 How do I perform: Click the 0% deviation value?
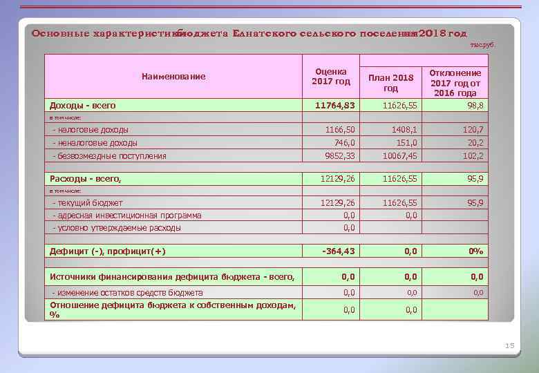click(476, 251)
